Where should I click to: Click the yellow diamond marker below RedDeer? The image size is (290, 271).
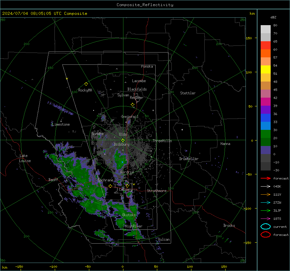point(133,105)
